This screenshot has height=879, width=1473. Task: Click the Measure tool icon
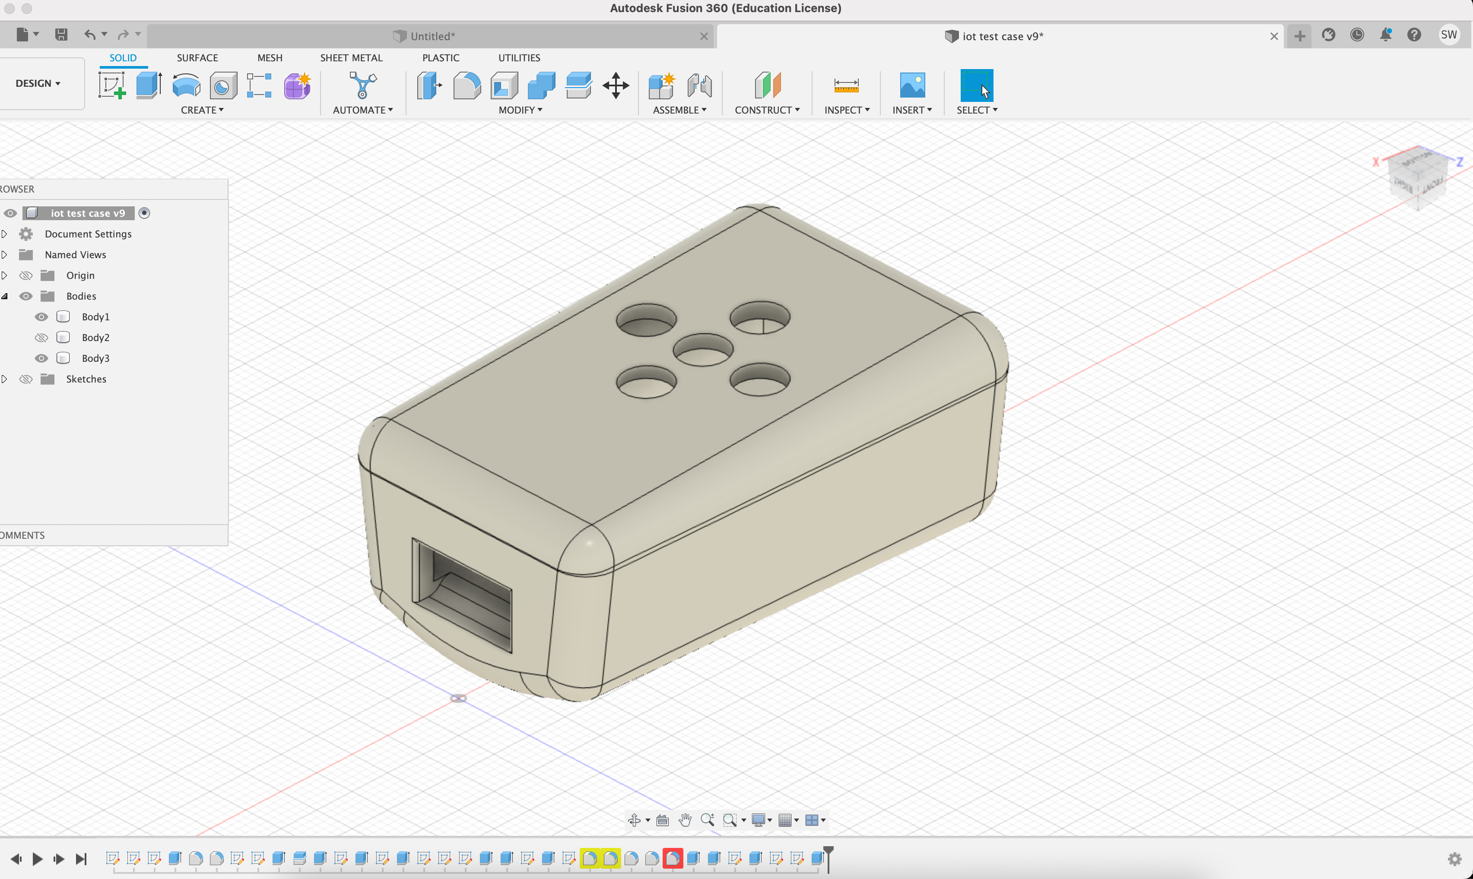846,85
